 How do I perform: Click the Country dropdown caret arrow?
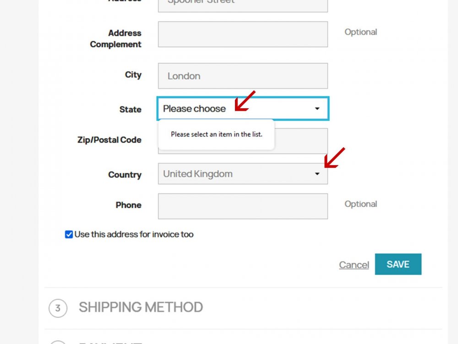(x=317, y=174)
